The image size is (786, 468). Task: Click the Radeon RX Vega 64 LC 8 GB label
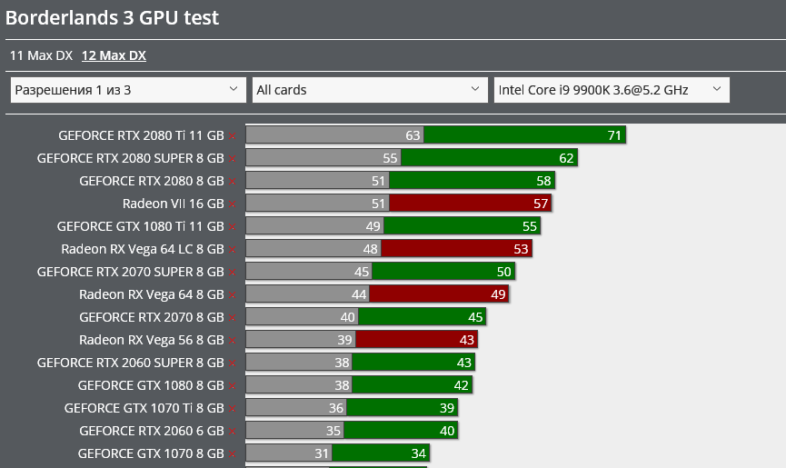[143, 249]
